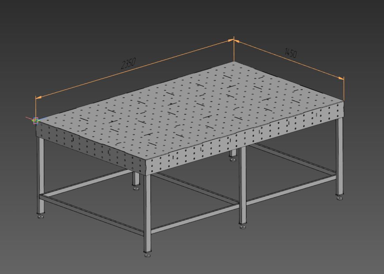384x274 pixels.
Task: Select the 2350 dimension text
Action: click(129, 63)
